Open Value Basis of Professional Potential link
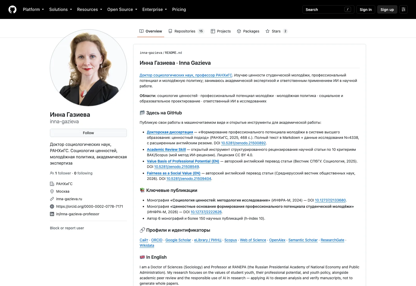This screenshot has width=416, height=286. pos(183,161)
